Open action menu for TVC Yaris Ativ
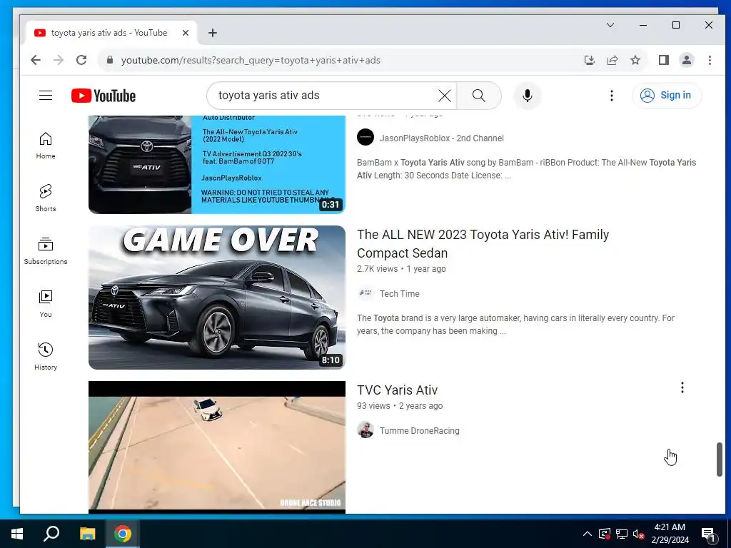The width and height of the screenshot is (731, 548). click(x=682, y=387)
